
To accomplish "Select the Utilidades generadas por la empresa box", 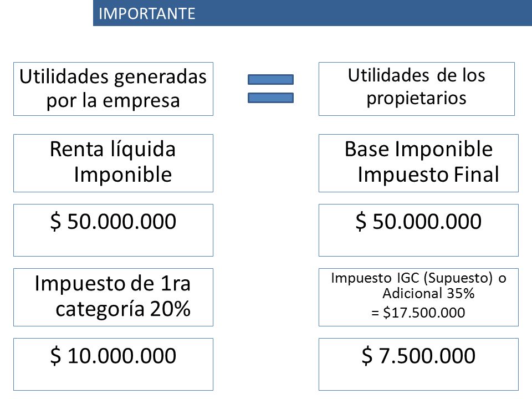I will pos(113,89).
